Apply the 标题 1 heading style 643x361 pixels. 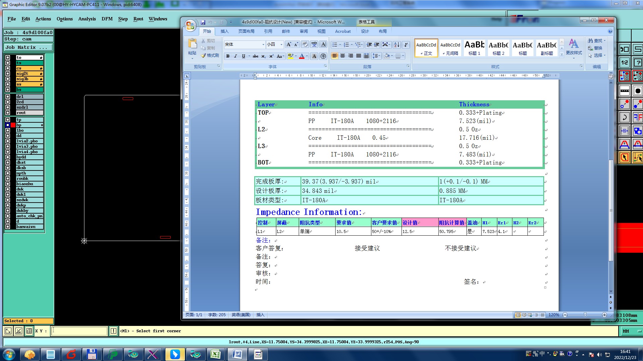point(474,48)
